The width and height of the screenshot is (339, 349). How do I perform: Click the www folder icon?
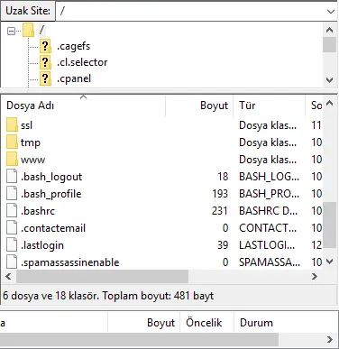[x=12, y=159]
